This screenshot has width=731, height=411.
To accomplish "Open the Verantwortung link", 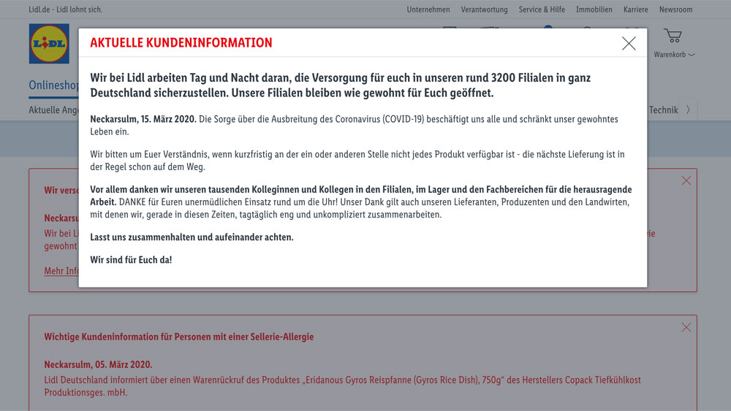I will [x=484, y=9].
